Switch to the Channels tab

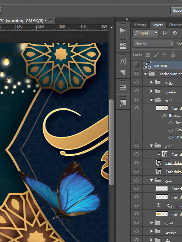pos(175,25)
